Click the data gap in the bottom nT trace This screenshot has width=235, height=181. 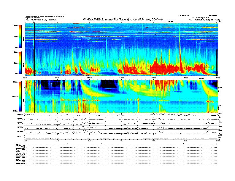(x=130, y=138)
